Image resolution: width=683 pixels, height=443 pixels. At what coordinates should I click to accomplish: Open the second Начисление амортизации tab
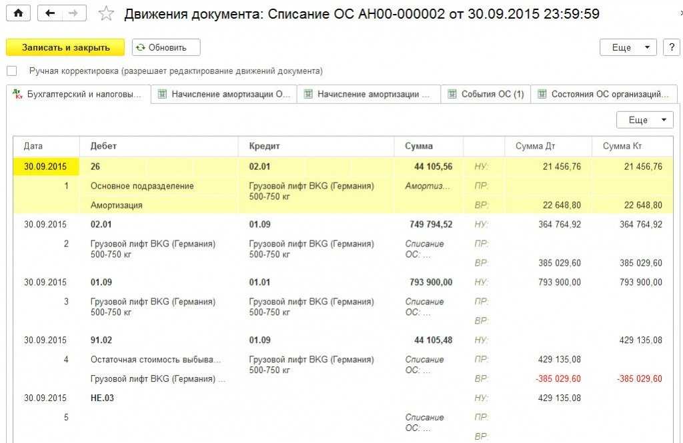click(369, 95)
